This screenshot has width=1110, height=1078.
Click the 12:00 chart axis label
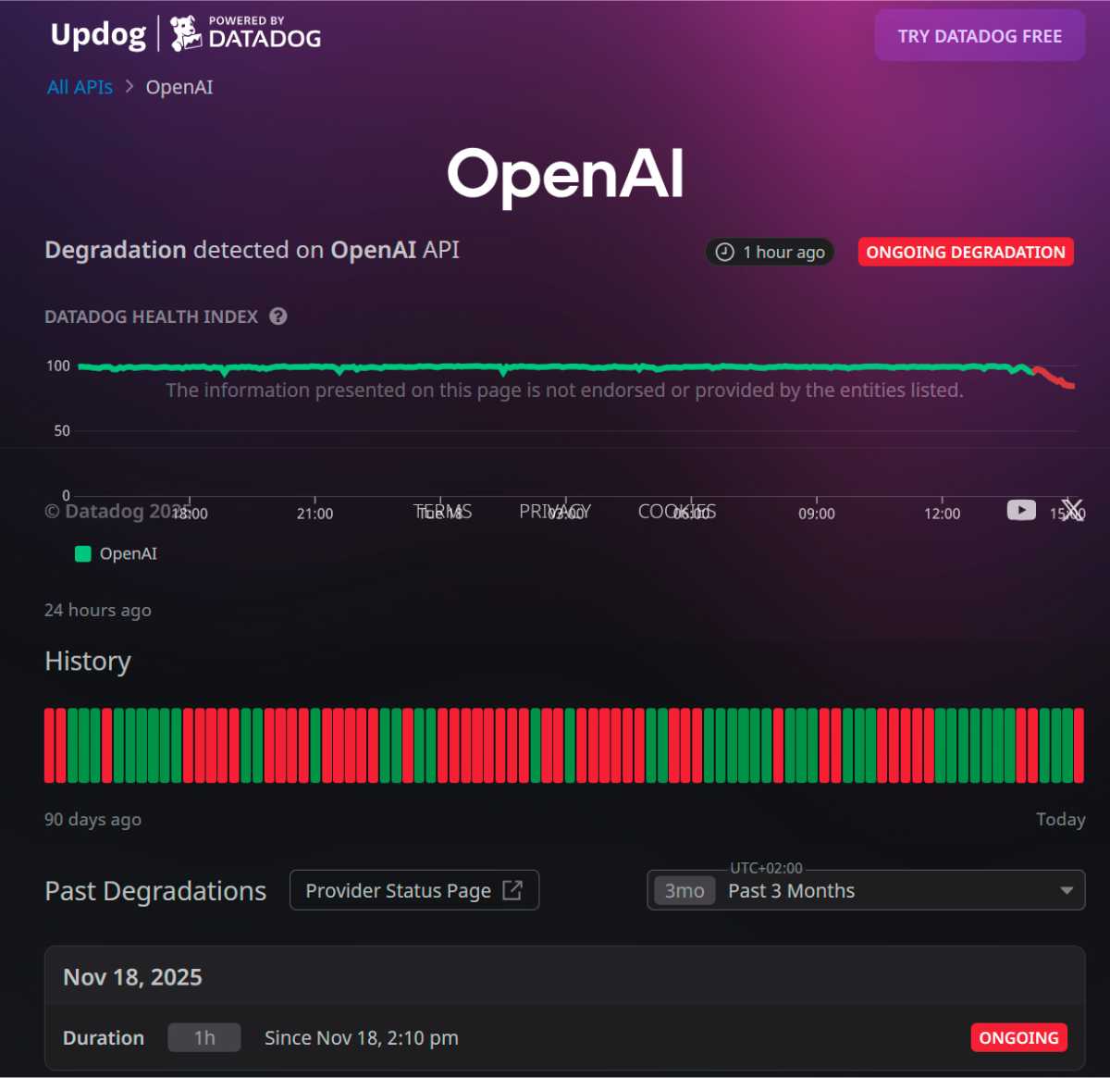pyautogui.click(x=943, y=514)
